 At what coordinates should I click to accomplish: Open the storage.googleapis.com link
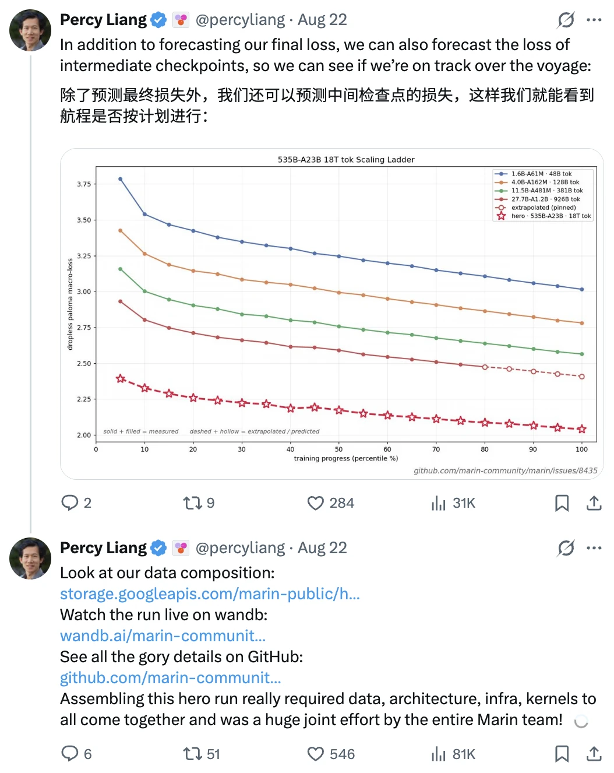tap(210, 593)
